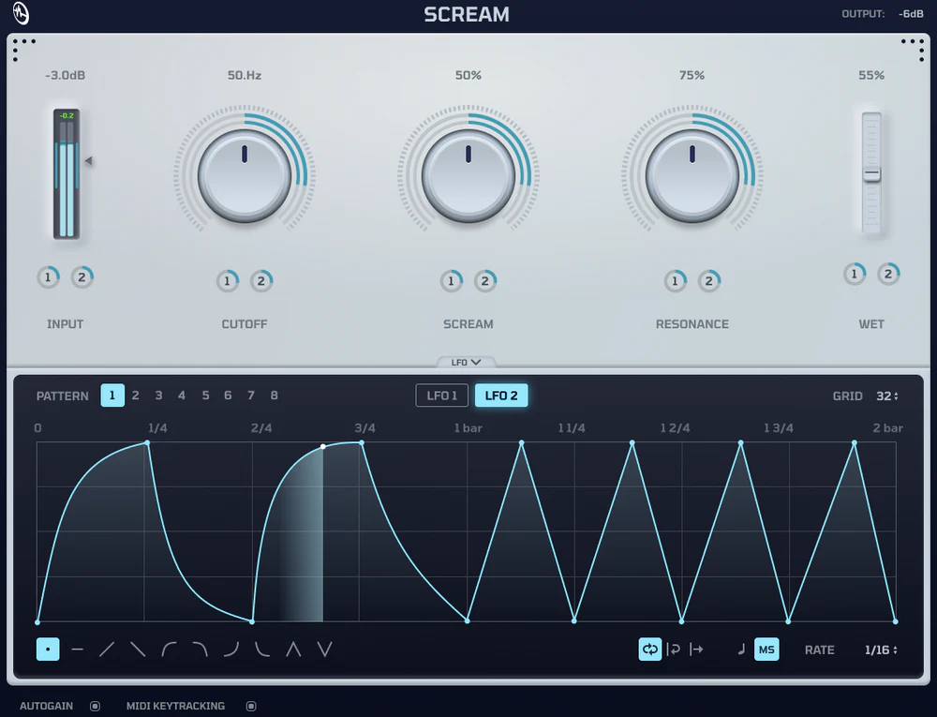The height and width of the screenshot is (717, 937).
Task: Select the flat line segment tool
Action: click(x=76, y=649)
